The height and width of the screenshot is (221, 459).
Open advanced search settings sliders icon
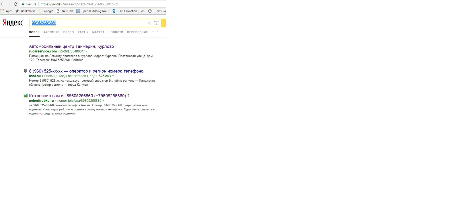click(156, 23)
